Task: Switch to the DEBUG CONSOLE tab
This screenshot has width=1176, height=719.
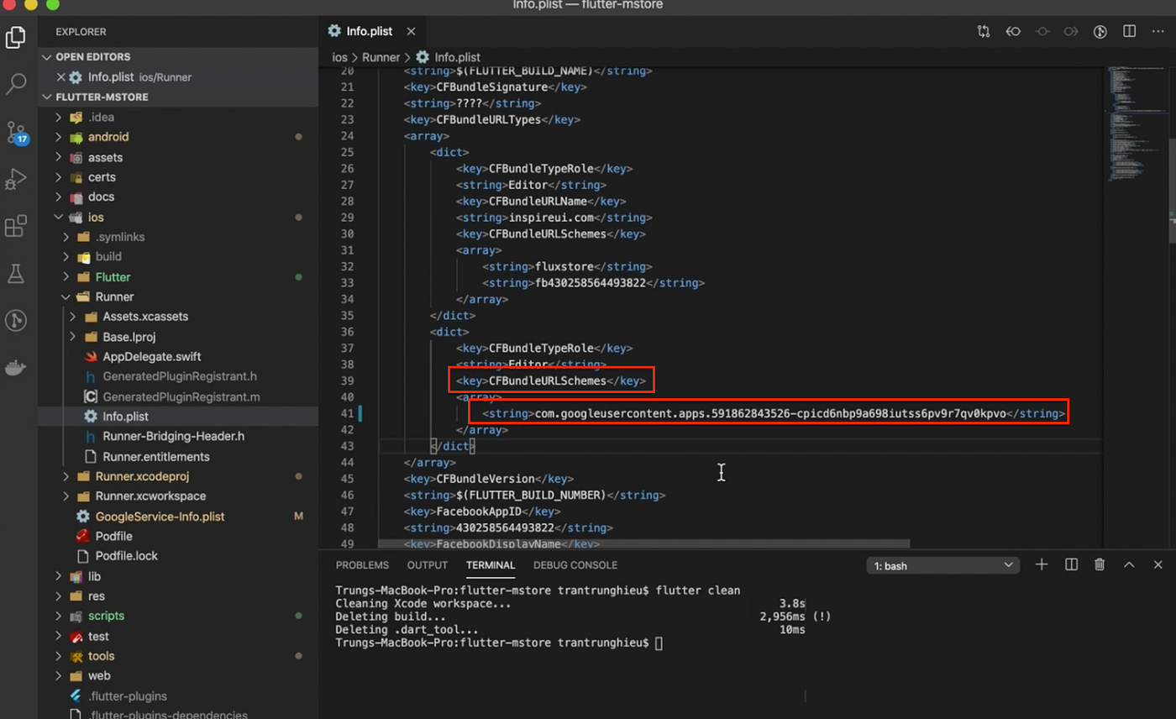Action: (575, 565)
